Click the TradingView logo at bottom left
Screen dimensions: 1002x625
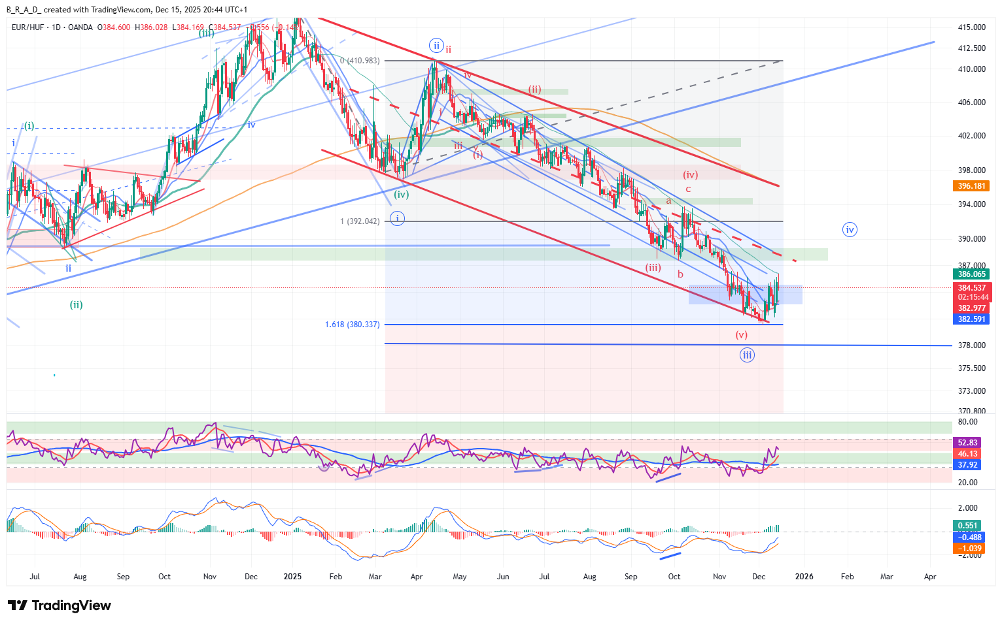[x=60, y=605]
